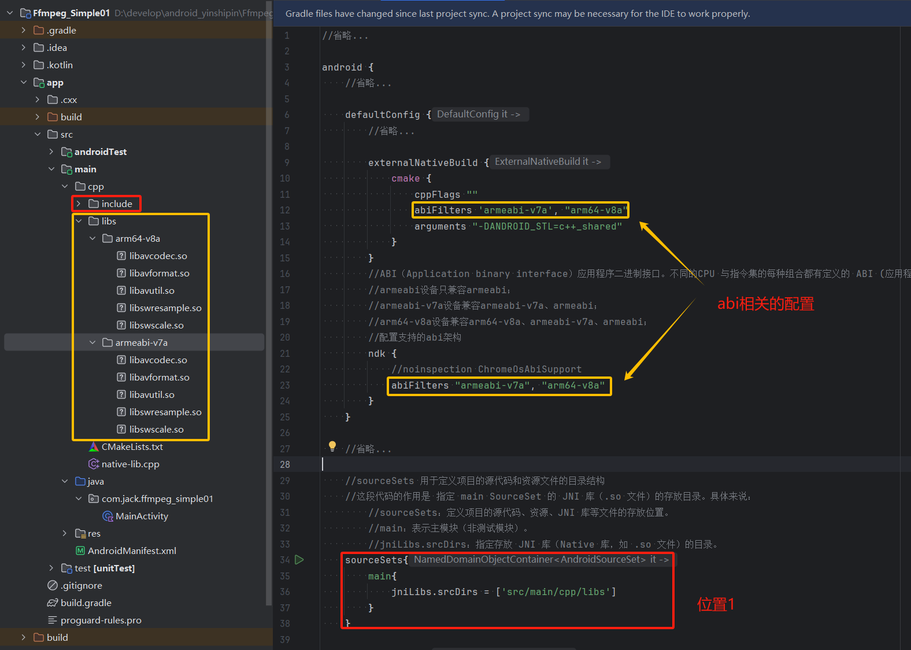Collapse the app module node
Viewport: 911px width, 650px height.
[x=24, y=83]
